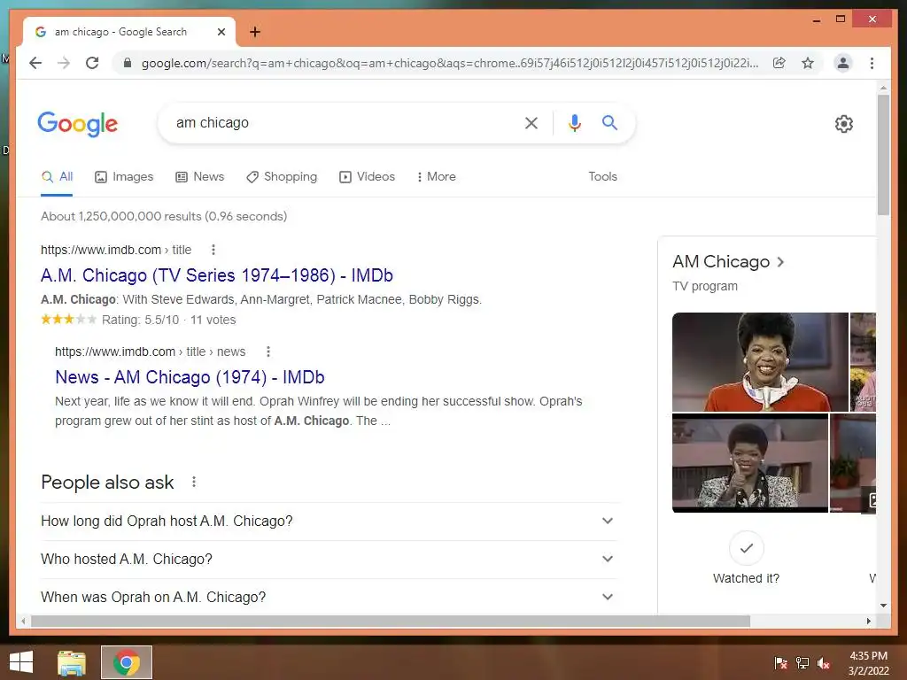Screen dimensions: 907x680
Task: Switch to the News tab
Action: pyautogui.click(x=199, y=176)
